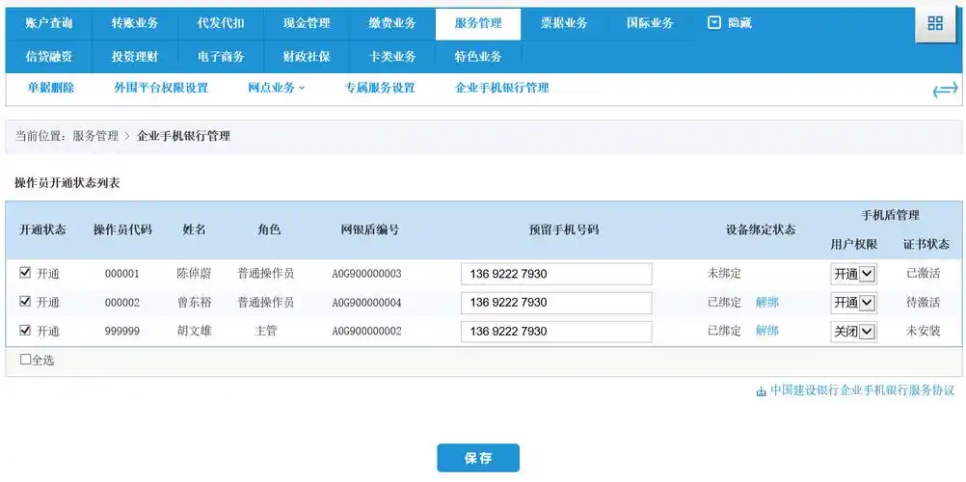This screenshot has width=966, height=482.
Task: Tick the 全选 select-all checkbox
Action: click(x=25, y=360)
